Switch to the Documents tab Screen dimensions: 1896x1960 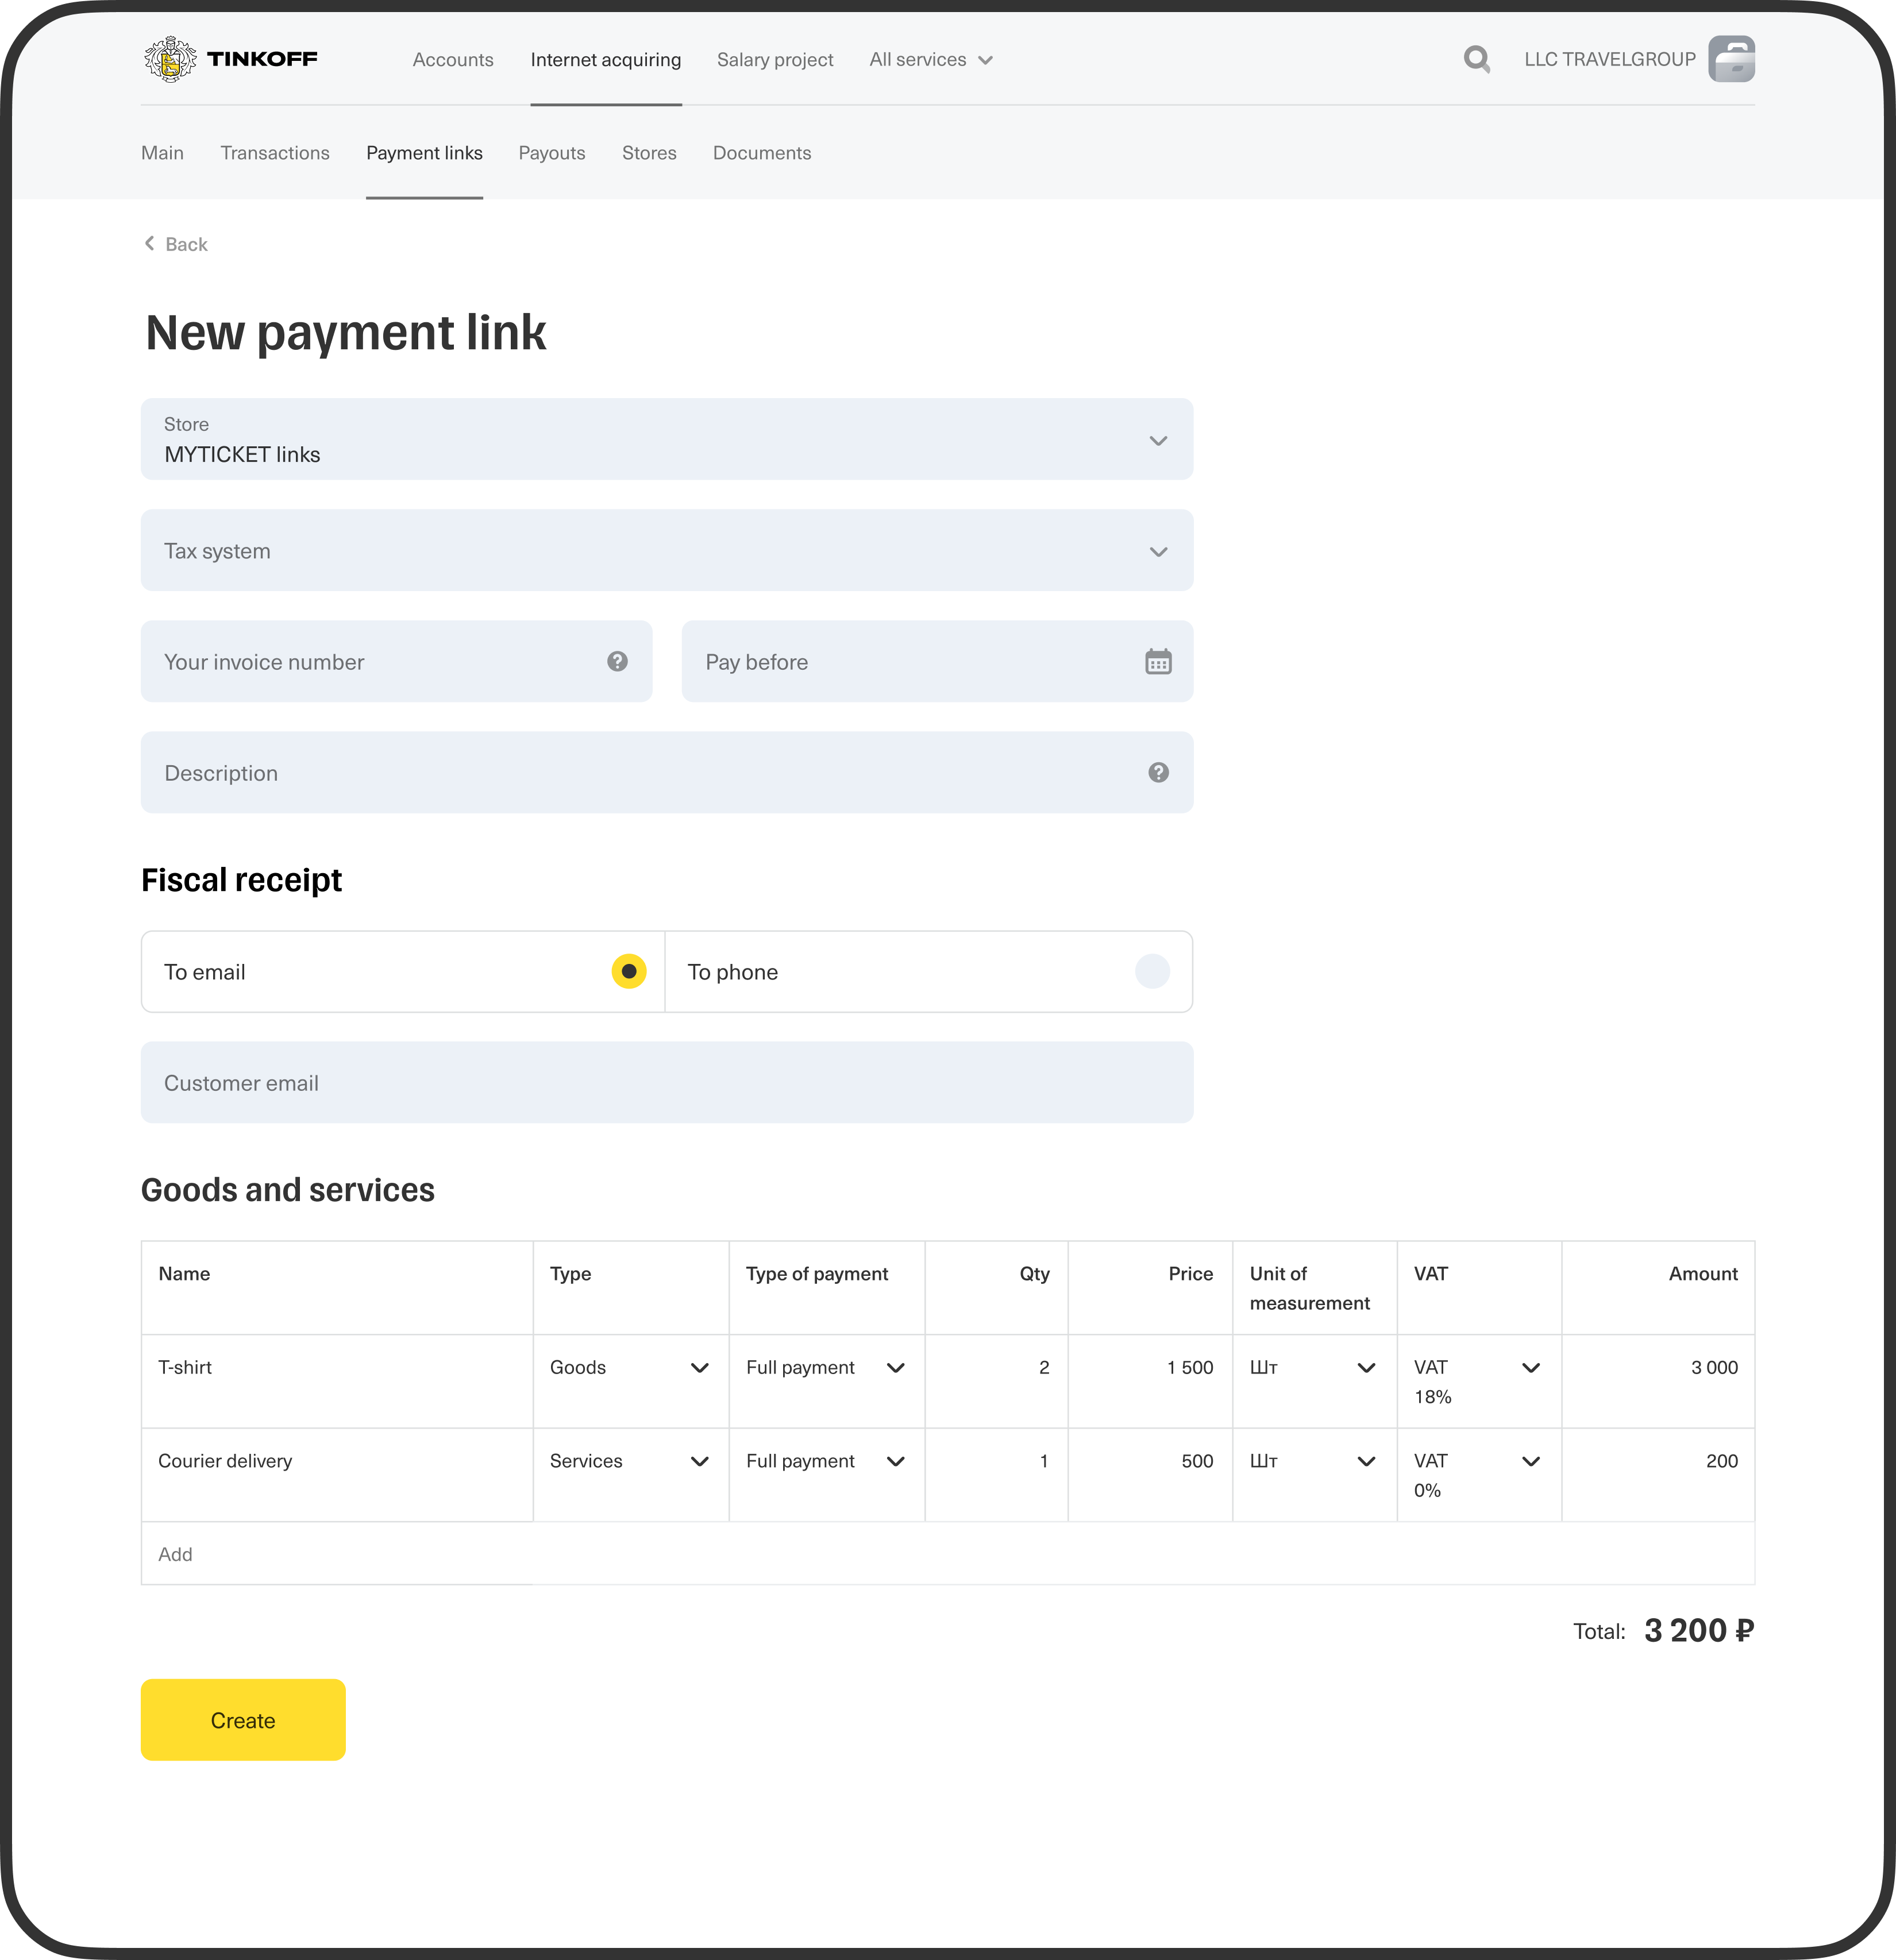point(762,152)
